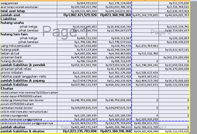
Task: Select the 'jumlah liabilitas & ekuitas' label
Action: coord(29,131)
